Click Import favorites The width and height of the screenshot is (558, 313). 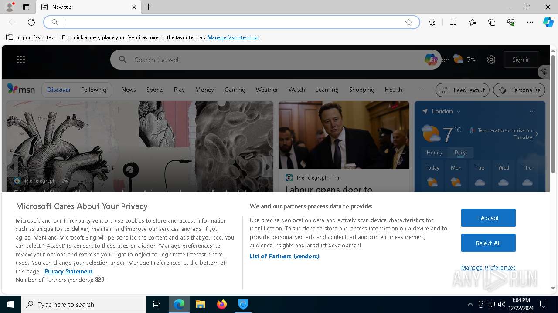pyautogui.click(x=30, y=37)
